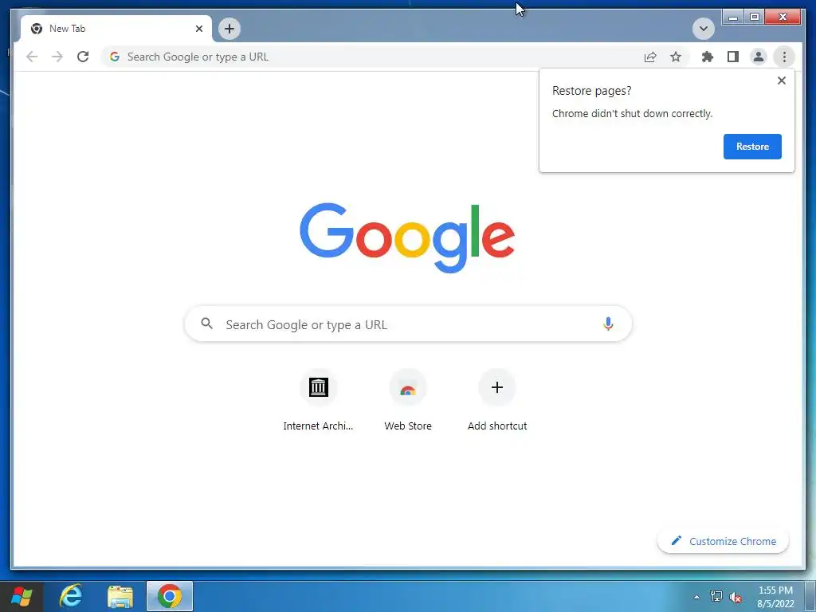Image resolution: width=816 pixels, height=612 pixels.
Task: Click the browser forward arrow
Action: pyautogui.click(x=57, y=57)
